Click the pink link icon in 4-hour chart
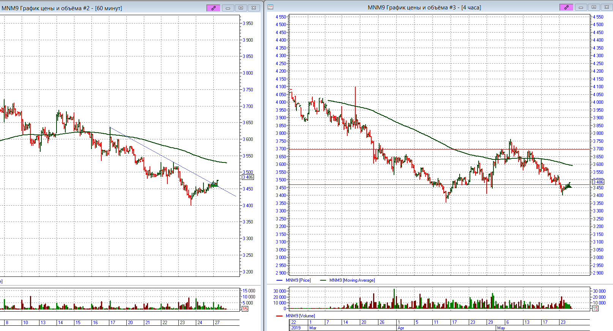This screenshot has height=331, width=613. [566, 7]
